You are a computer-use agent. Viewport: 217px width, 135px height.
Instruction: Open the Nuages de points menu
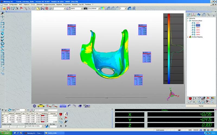[49, 5]
